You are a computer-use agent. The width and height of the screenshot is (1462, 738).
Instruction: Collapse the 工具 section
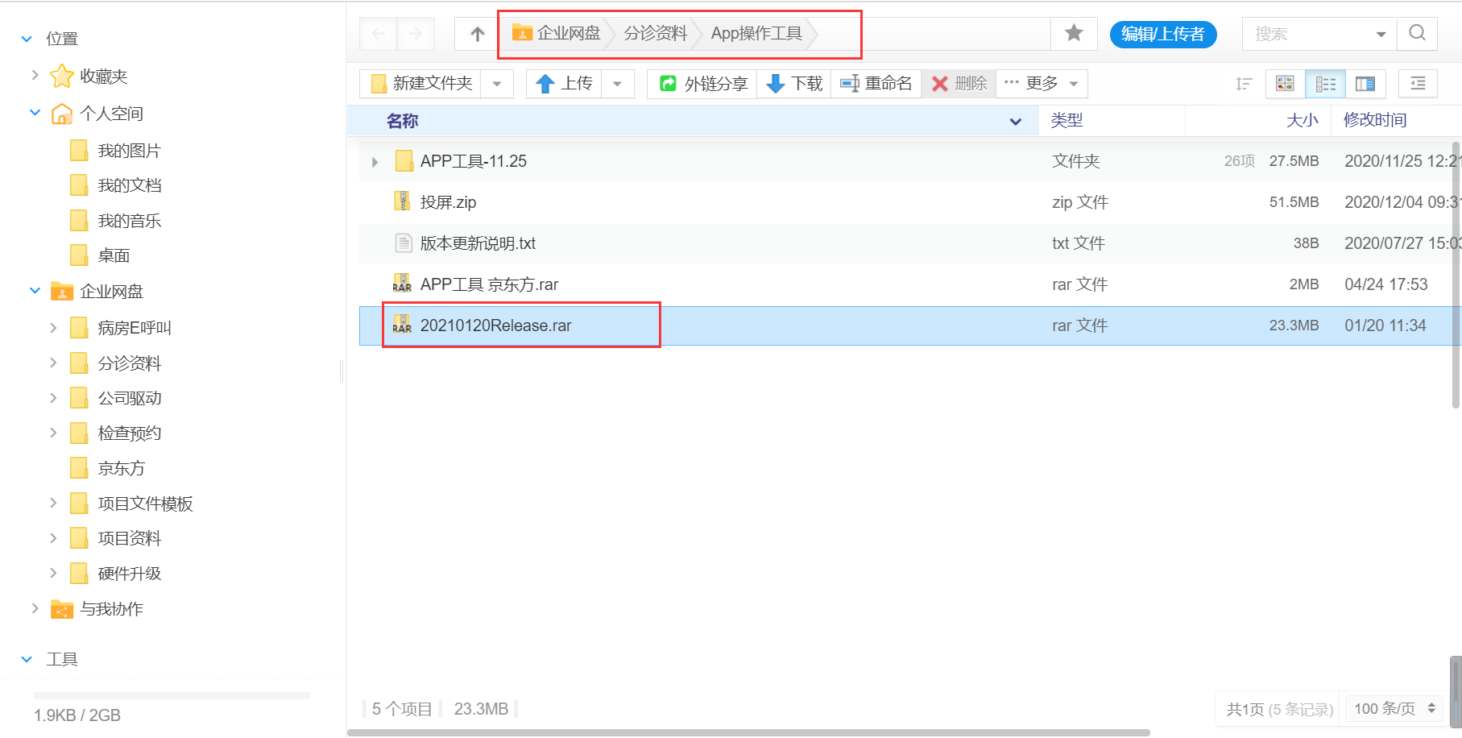[27, 660]
